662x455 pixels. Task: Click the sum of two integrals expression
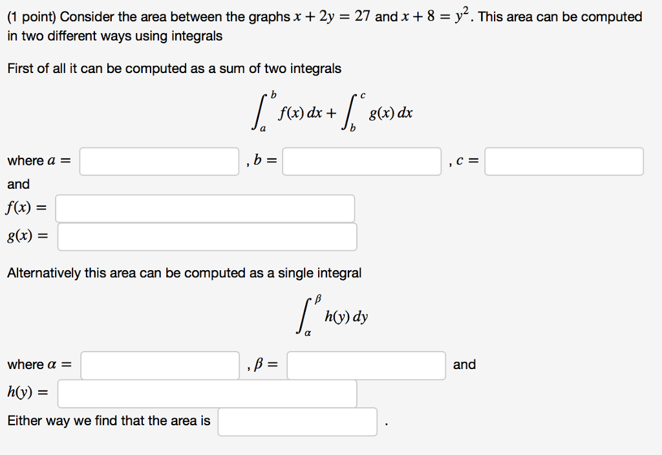[334, 110]
